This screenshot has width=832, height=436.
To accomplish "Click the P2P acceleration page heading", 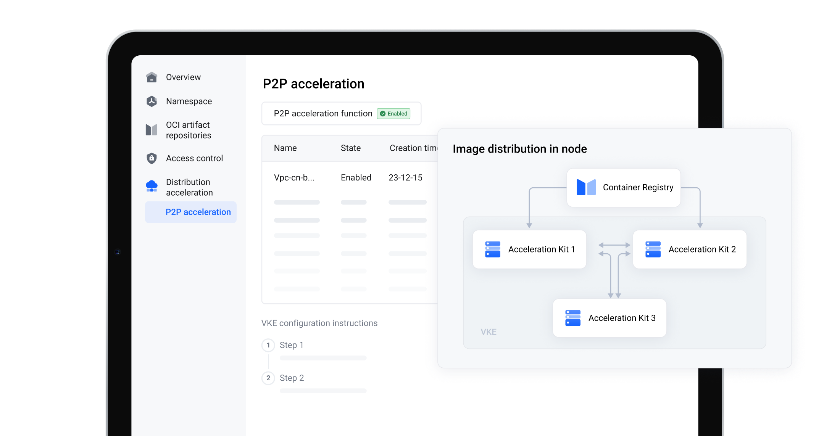I will tap(314, 84).
